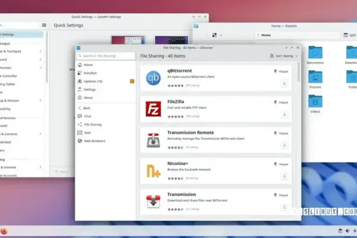Click the orange updates badge icon
The image size is (357, 238).
pos(132,82)
